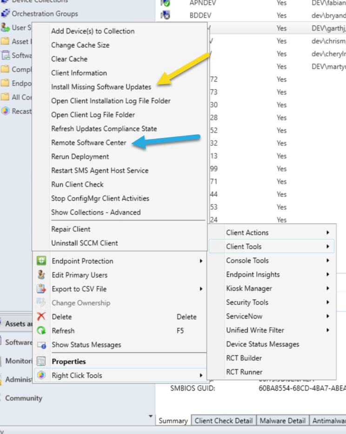
Task: Choose Remote Software Center
Action: [88, 143]
